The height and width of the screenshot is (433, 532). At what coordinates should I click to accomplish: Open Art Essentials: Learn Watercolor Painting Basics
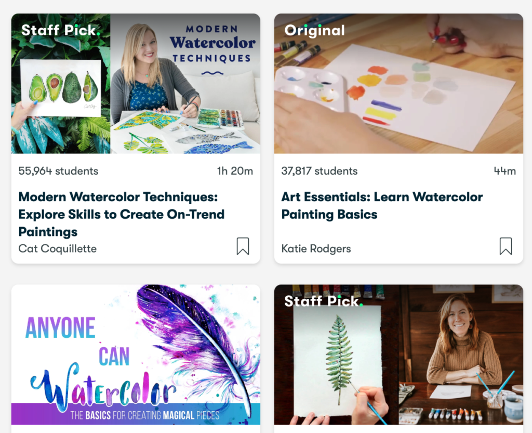point(382,206)
